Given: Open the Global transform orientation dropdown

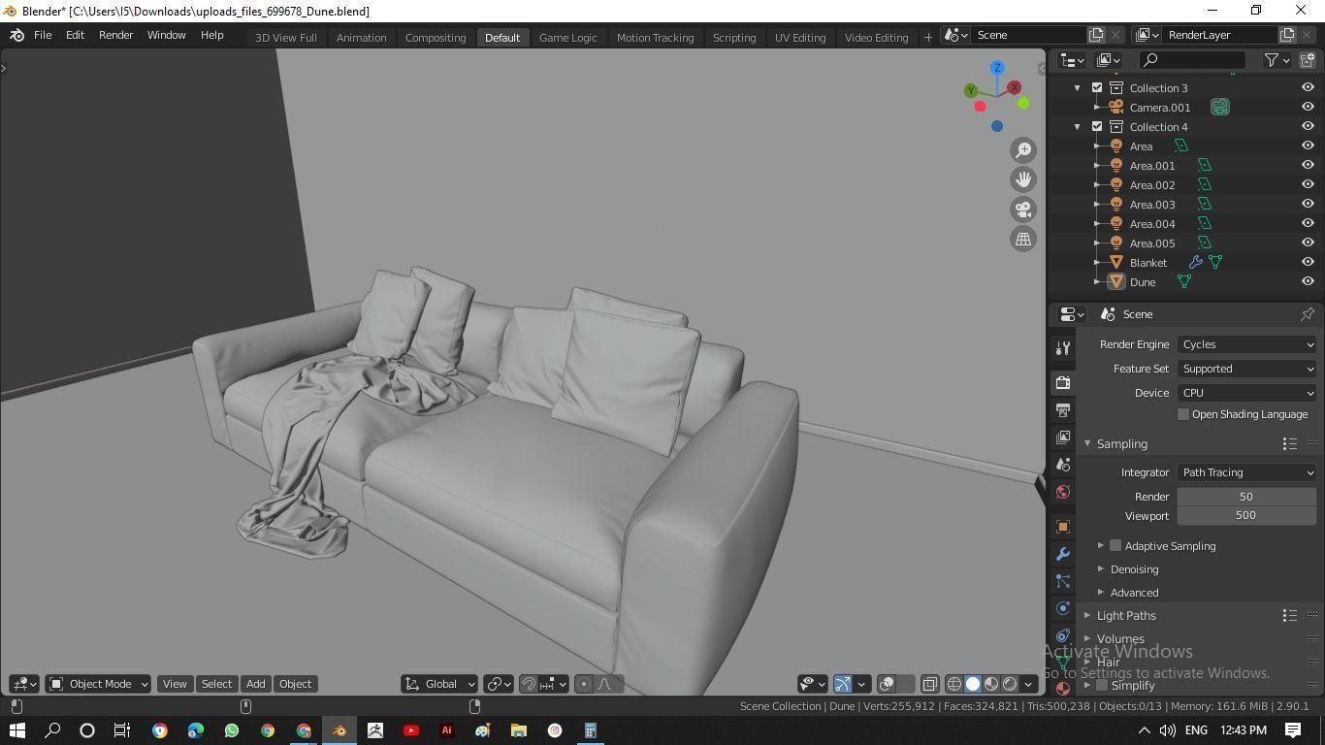Looking at the screenshot, I should [x=439, y=684].
